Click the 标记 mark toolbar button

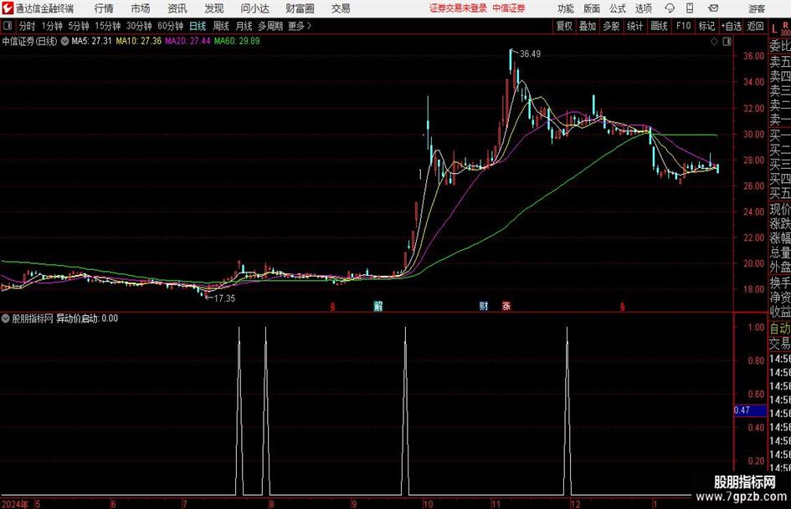(706, 26)
